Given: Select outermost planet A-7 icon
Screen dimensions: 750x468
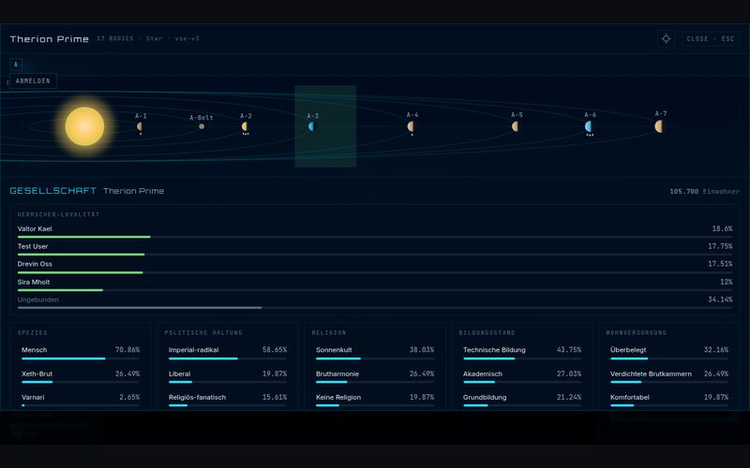Looking at the screenshot, I should click(x=659, y=126).
